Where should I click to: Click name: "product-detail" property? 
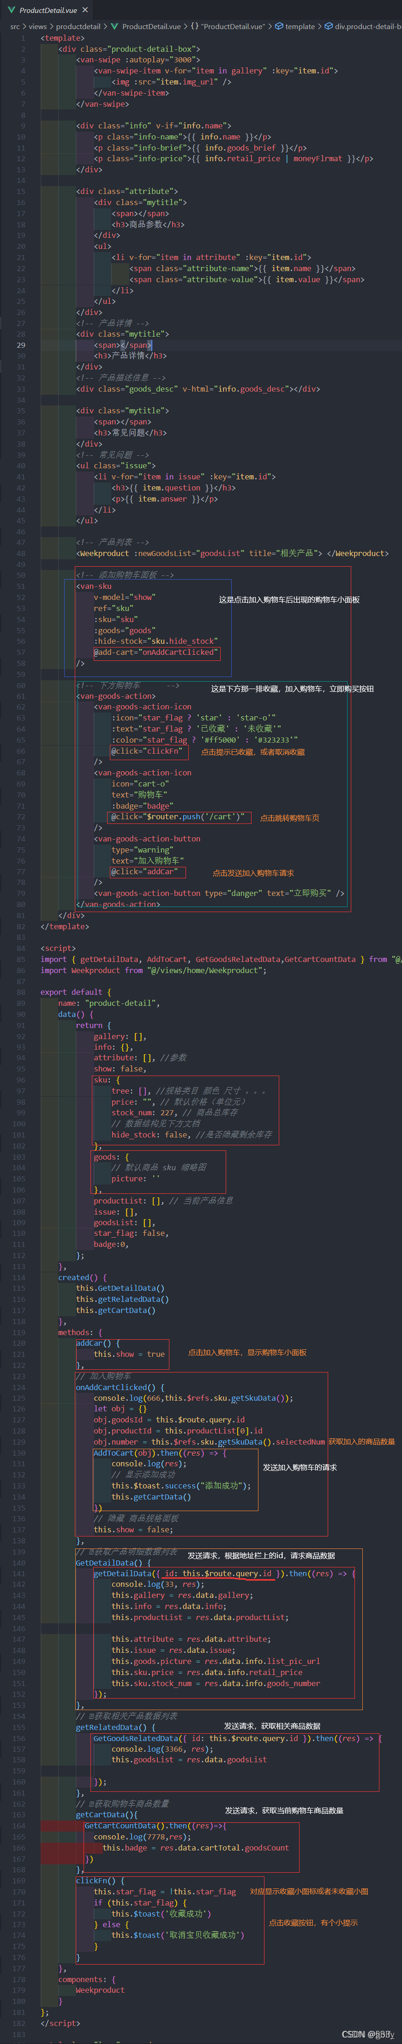pyautogui.click(x=108, y=1003)
